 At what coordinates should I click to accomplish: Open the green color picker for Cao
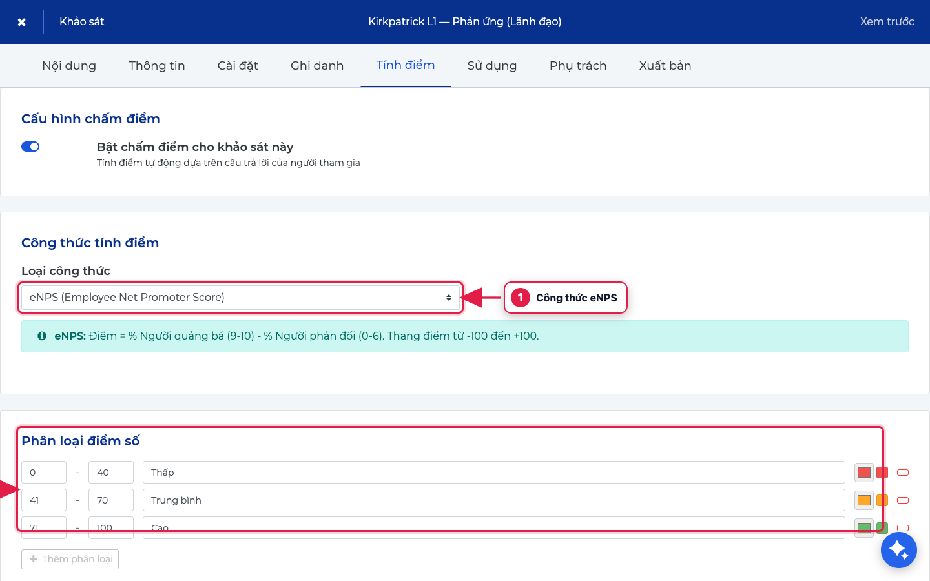point(864,528)
